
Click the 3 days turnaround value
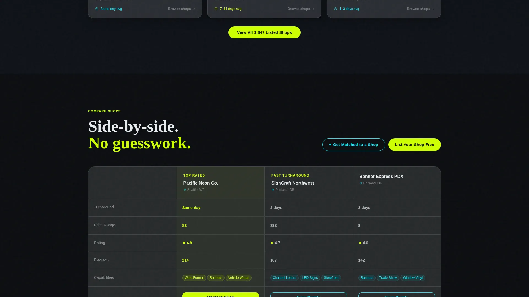364,208
